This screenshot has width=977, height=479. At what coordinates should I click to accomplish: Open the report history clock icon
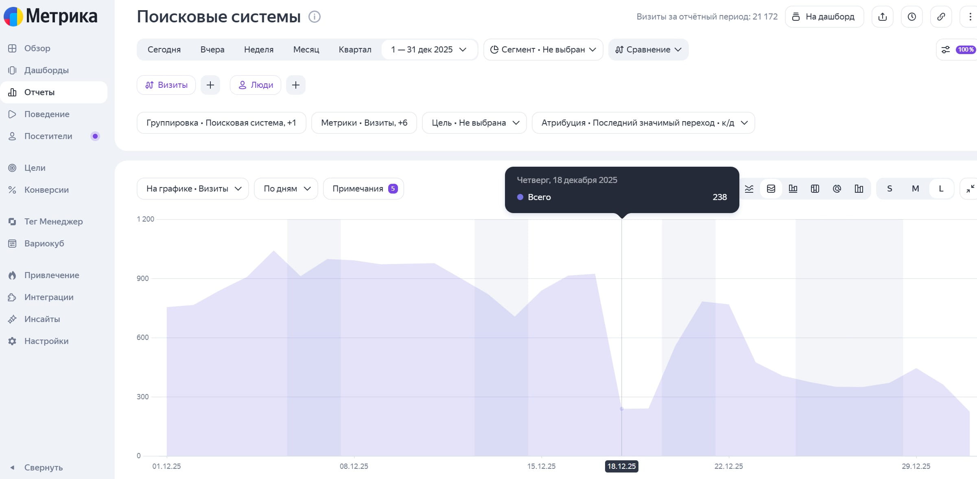point(911,17)
